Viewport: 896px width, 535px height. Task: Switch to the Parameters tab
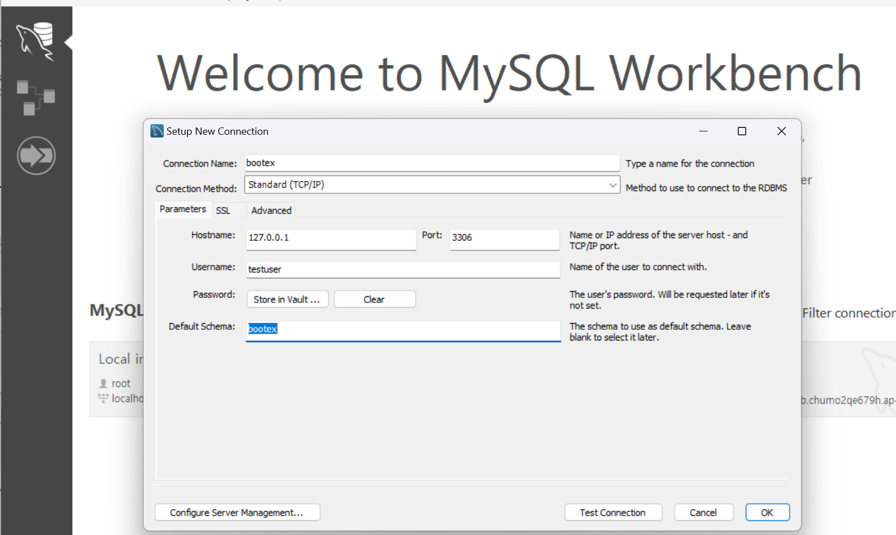tap(183, 209)
